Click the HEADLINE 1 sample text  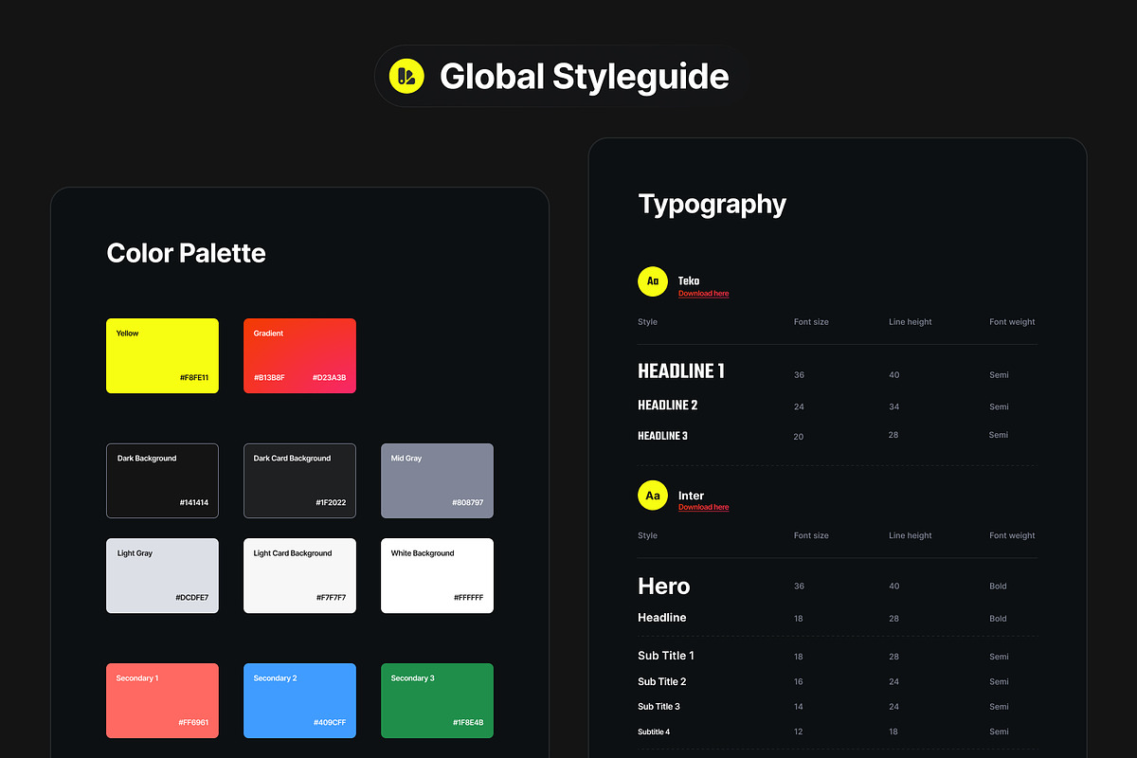[681, 371]
